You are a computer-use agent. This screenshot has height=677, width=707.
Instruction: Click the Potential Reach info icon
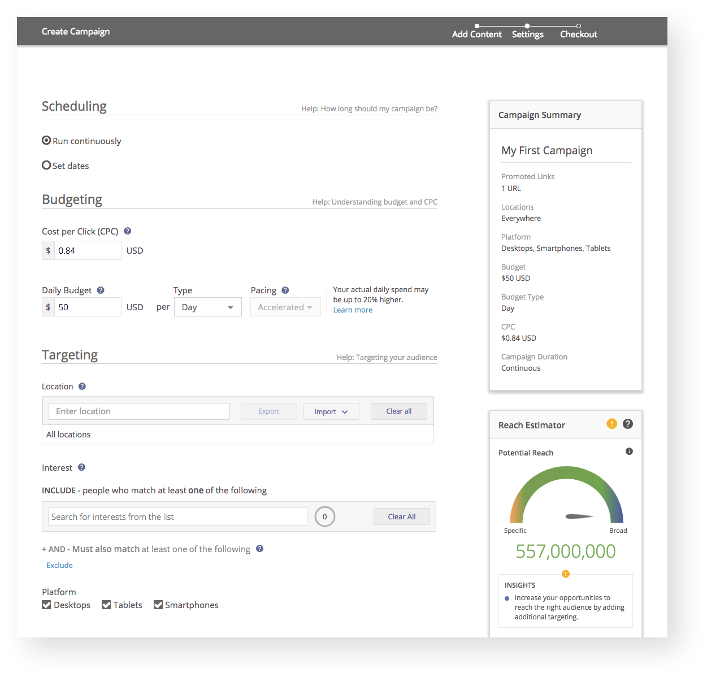629,452
